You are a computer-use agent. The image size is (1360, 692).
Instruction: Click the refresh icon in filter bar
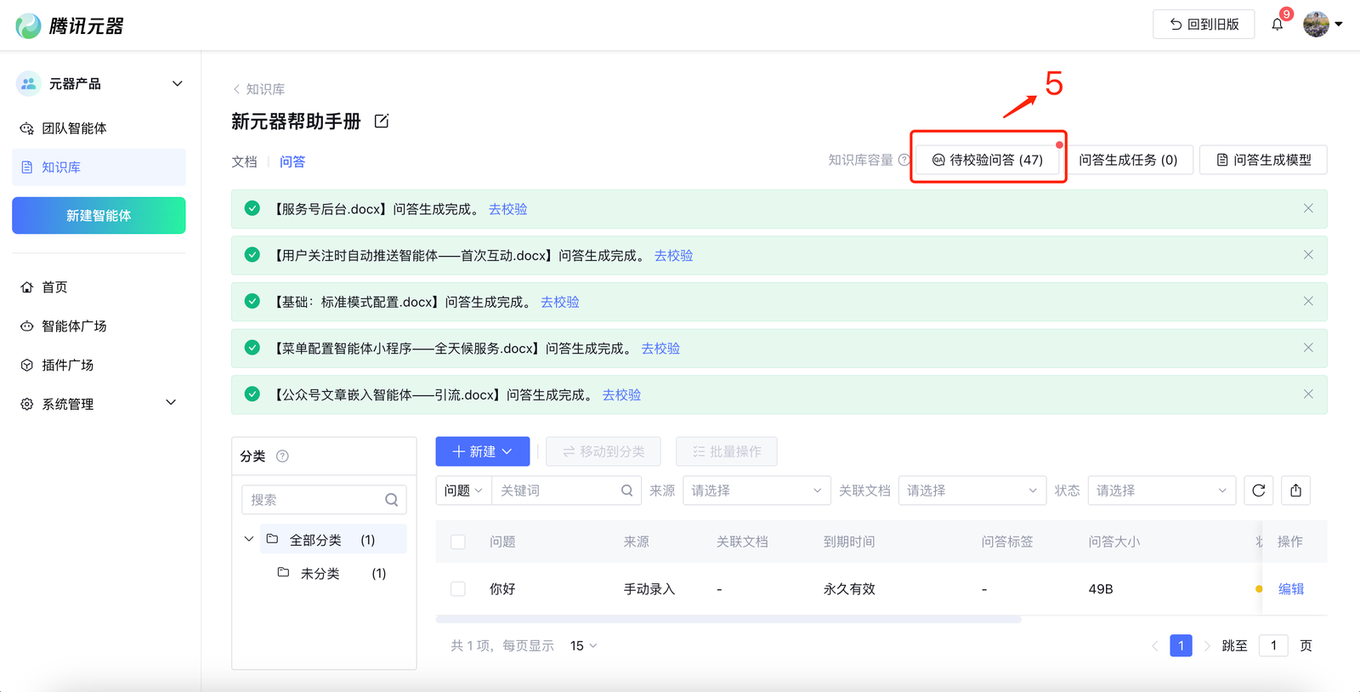pyautogui.click(x=1258, y=491)
